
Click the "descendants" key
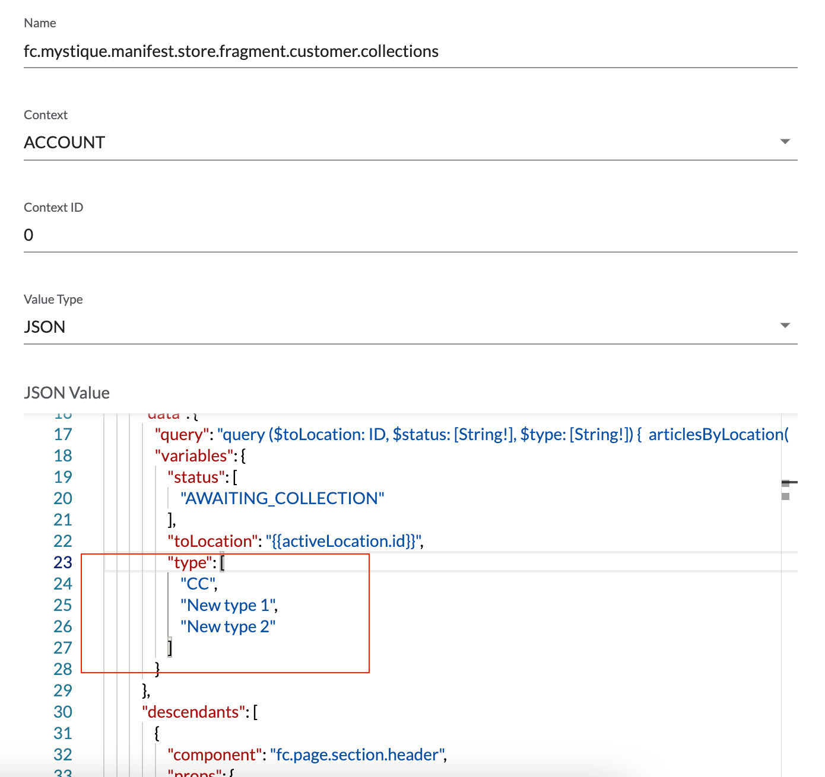[x=193, y=712]
